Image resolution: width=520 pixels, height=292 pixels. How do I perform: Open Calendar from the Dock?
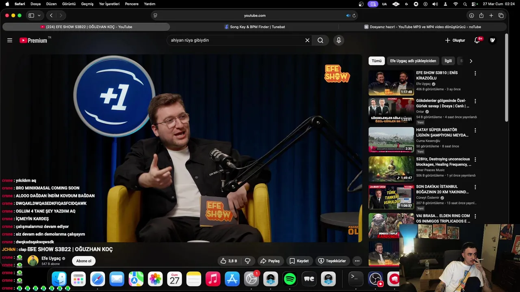175,279
